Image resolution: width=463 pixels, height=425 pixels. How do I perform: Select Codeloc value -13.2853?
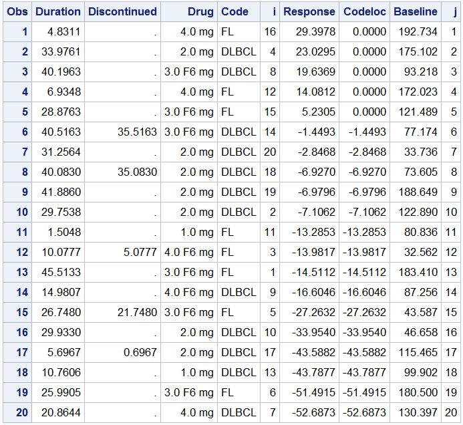point(364,232)
